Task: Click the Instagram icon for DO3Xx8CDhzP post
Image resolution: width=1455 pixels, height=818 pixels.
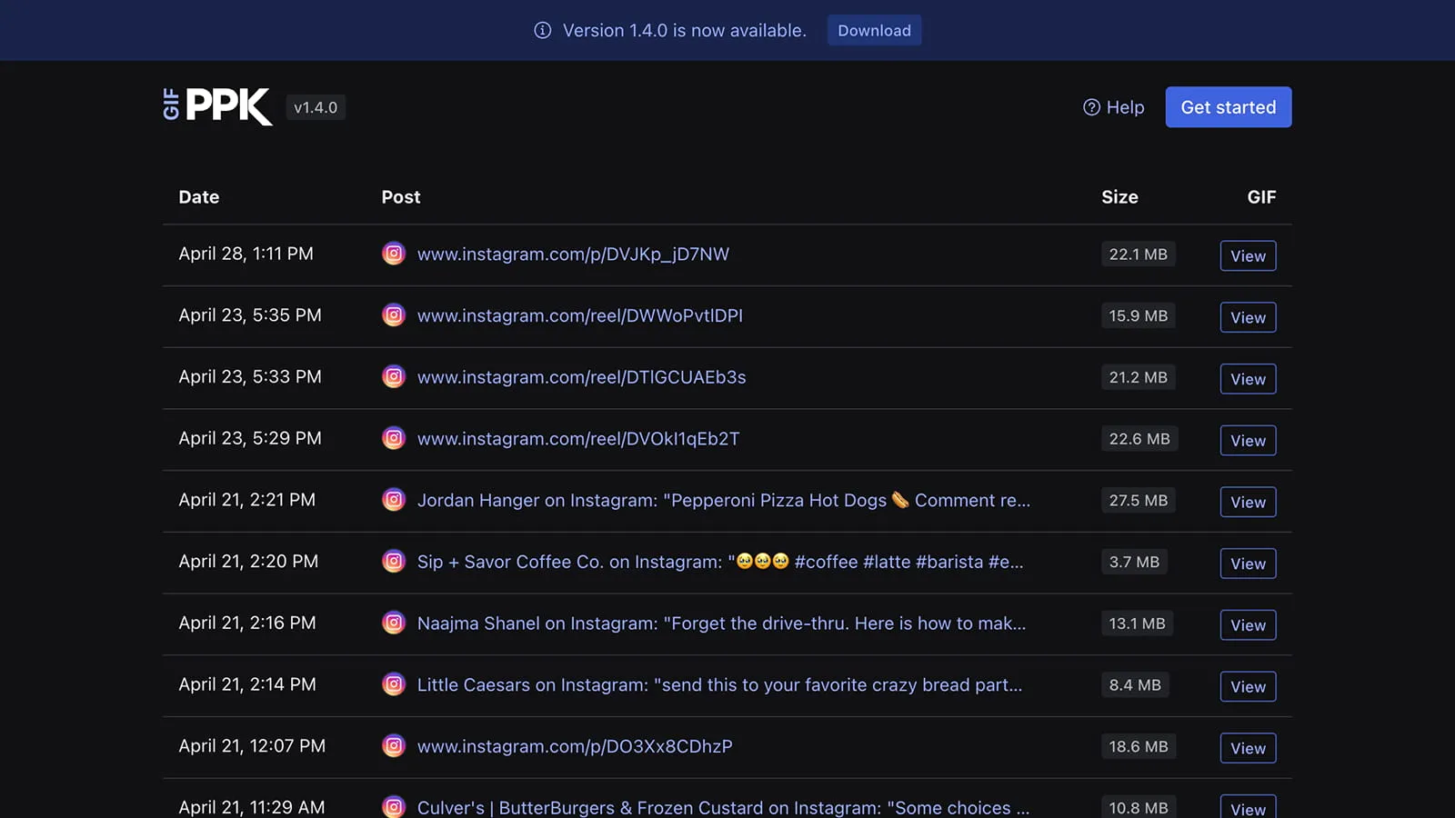Action: pyautogui.click(x=394, y=746)
